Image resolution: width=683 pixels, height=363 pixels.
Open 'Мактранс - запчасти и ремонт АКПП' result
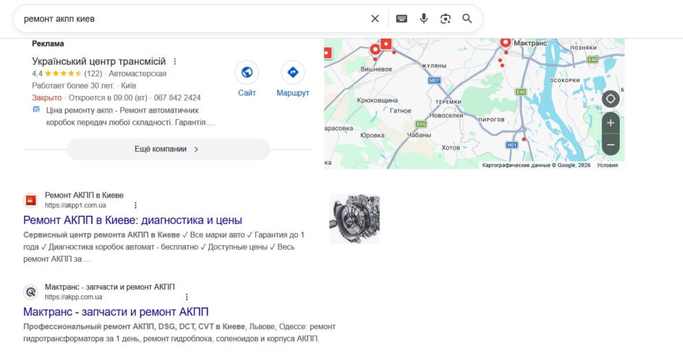point(116,312)
